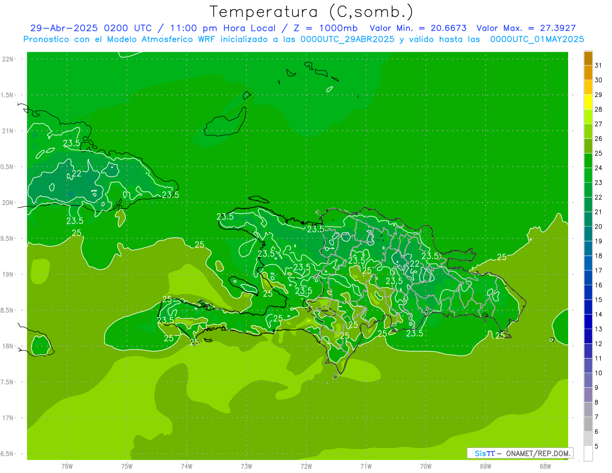612x473 pixels.
Task: Click the white legend swatch below 5
Action: point(588,454)
